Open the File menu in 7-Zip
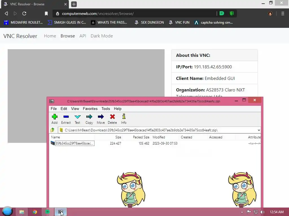289x216 pixels. coord(54,109)
